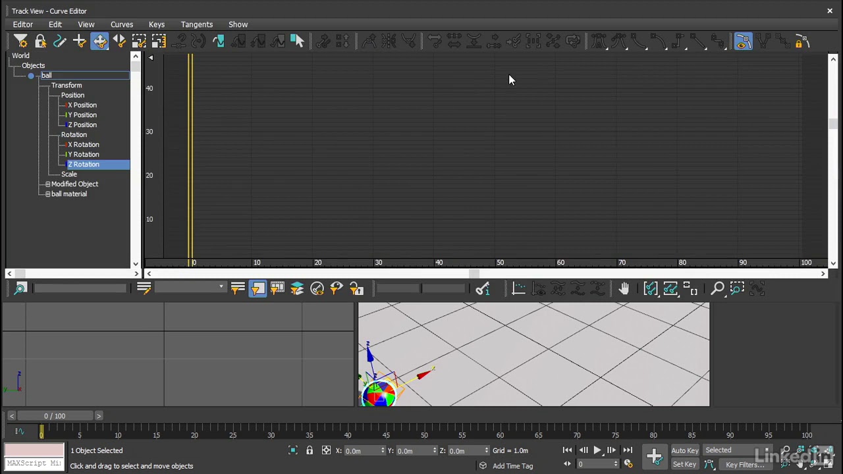Screen dimensions: 843x474
Task: Click the Select Next Key arrow icon
Action: click(x=297, y=41)
